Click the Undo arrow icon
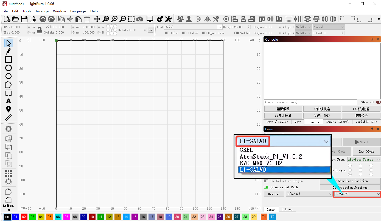Image resolution: width=381 pixels, height=221 pixels. point(43,19)
